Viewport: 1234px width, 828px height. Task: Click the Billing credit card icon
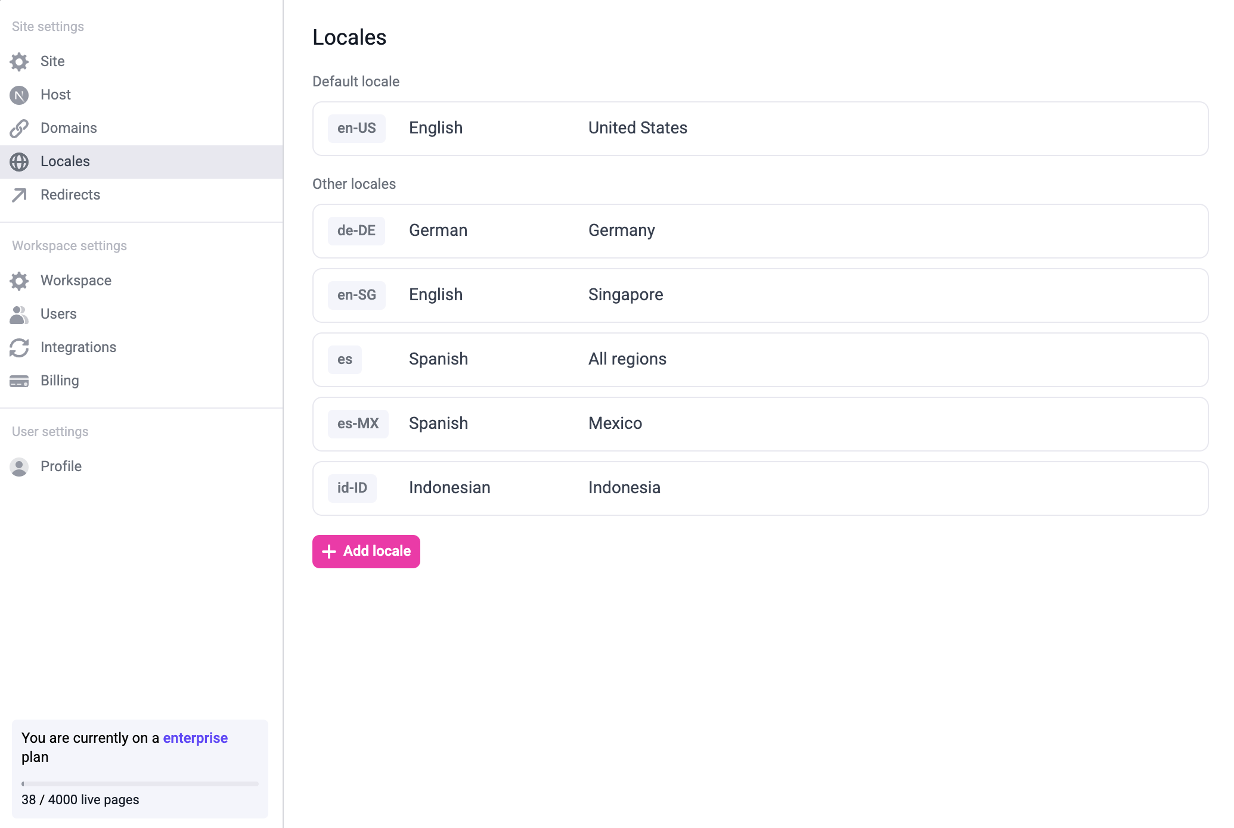click(x=19, y=381)
